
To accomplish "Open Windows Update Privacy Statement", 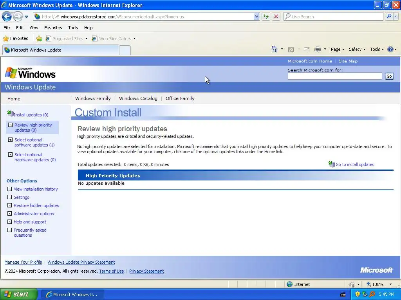I will pyautogui.click(x=81, y=262).
